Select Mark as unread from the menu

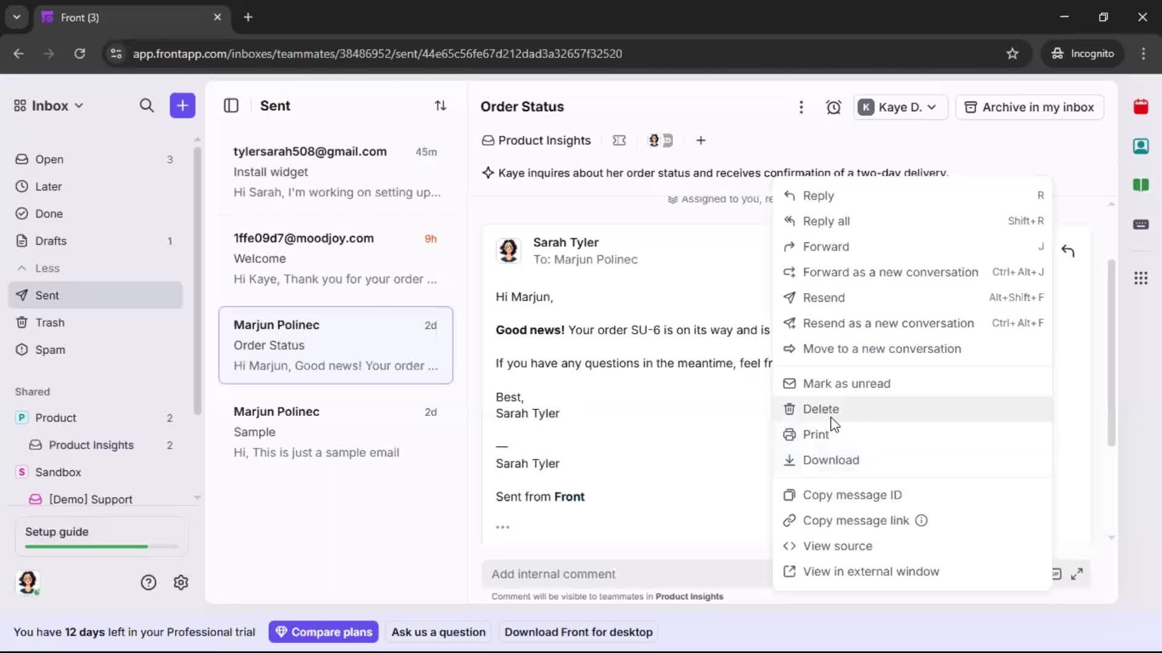(845, 383)
